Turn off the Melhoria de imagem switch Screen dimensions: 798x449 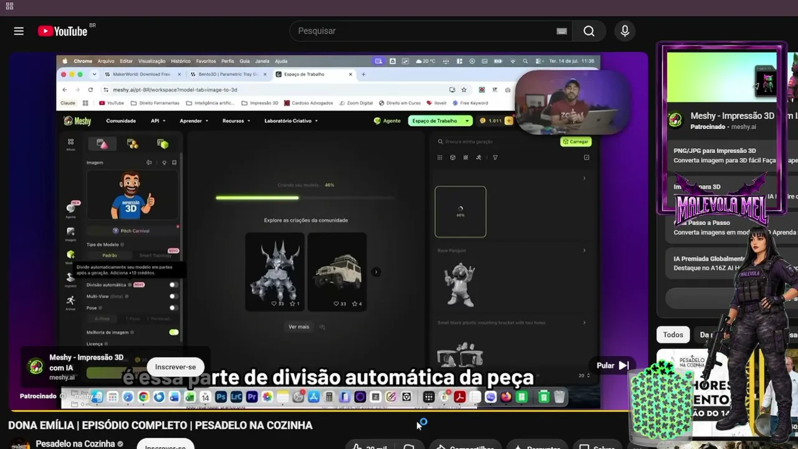[173, 332]
